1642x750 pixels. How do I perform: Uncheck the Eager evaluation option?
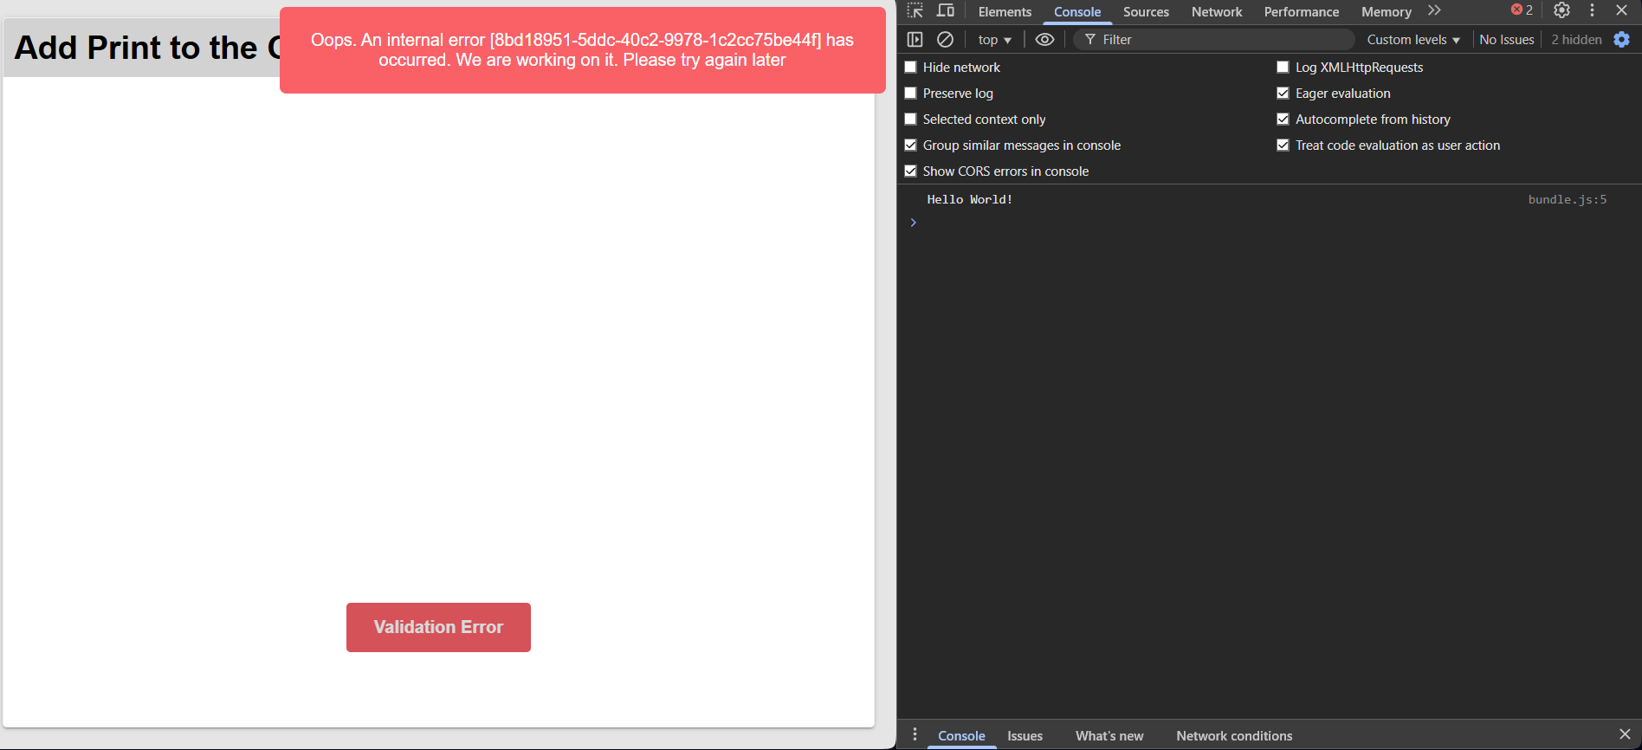(1283, 94)
